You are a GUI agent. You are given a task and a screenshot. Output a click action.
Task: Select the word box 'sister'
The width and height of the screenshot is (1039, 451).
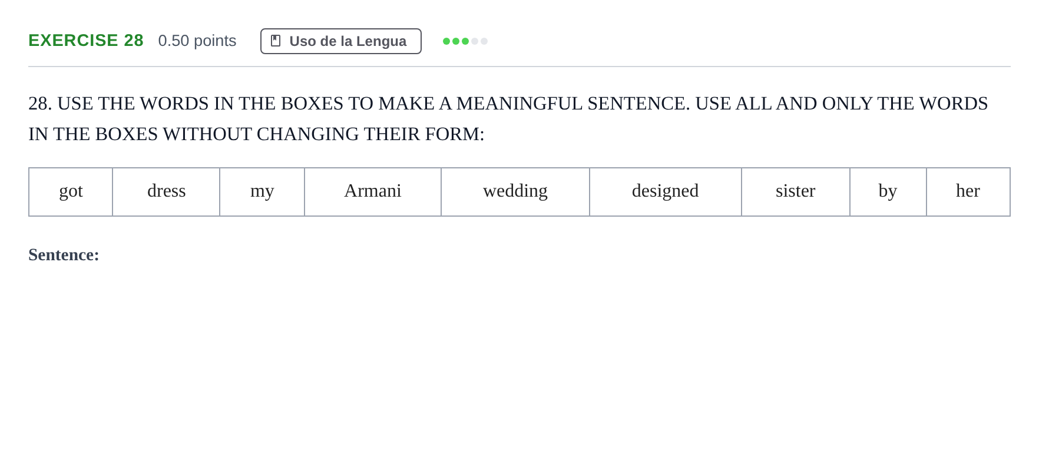click(796, 192)
